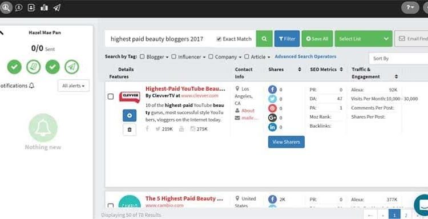Click the LinkedIn share icon in Clevver row
The image size is (428, 219).
[272, 127]
